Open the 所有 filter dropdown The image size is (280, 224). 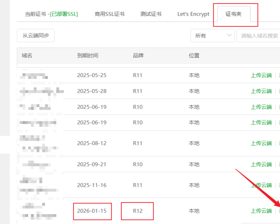click(212, 35)
